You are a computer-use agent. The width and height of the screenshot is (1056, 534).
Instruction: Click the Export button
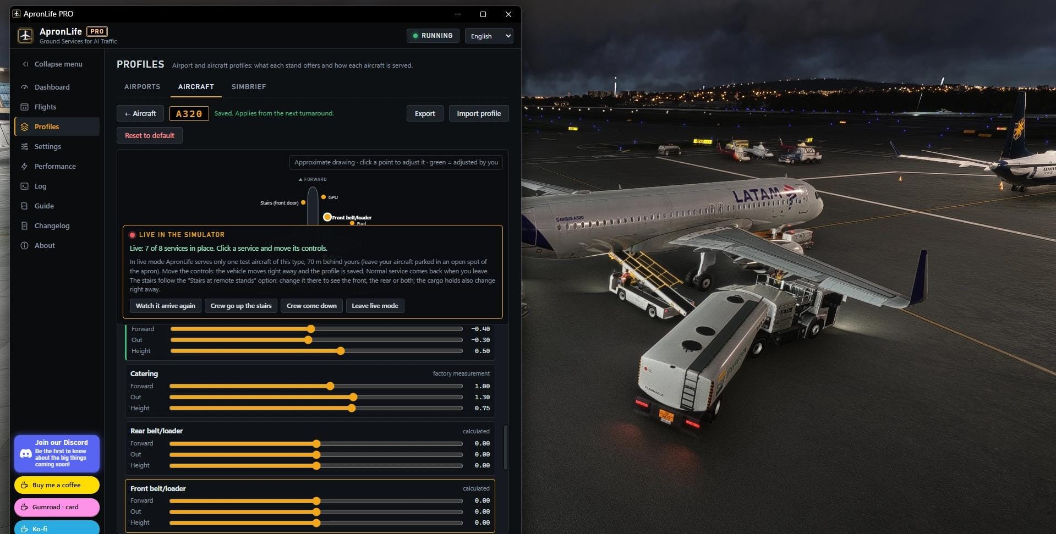(425, 113)
